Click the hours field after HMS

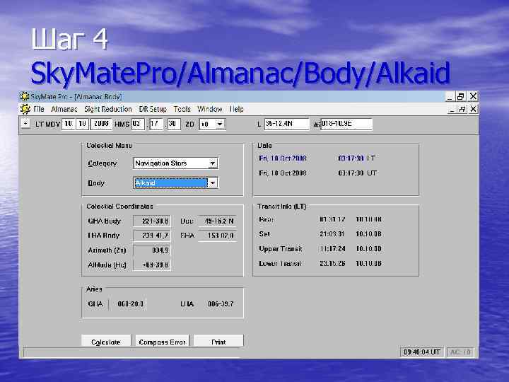point(138,124)
